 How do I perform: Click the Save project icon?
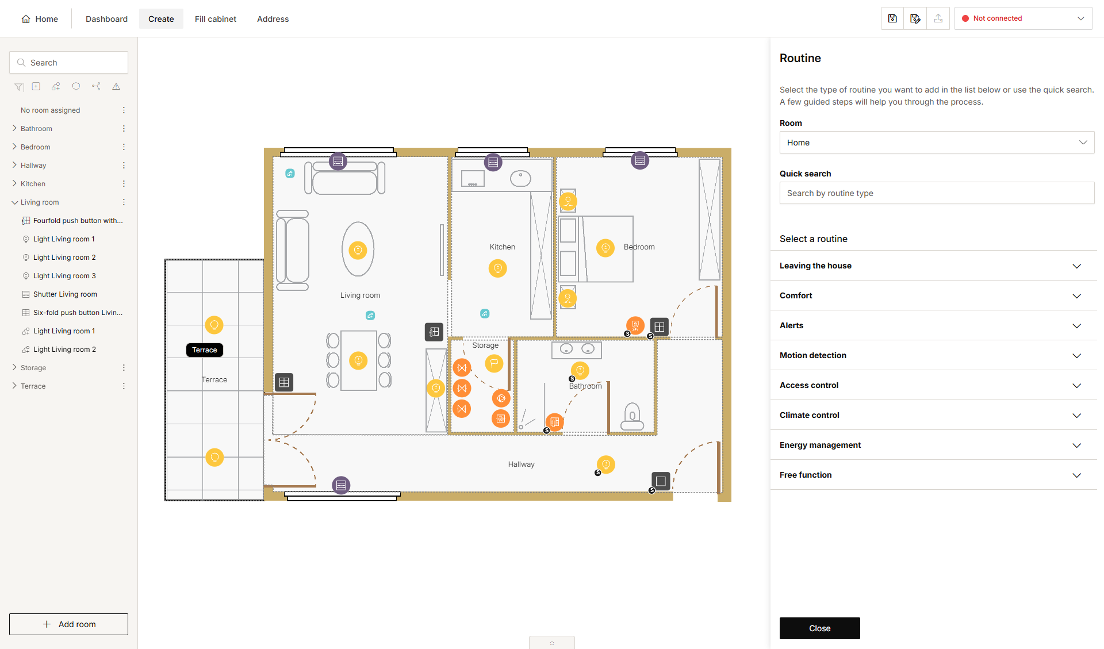(x=892, y=18)
